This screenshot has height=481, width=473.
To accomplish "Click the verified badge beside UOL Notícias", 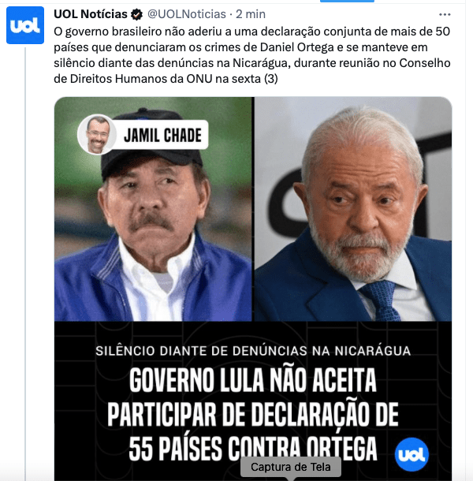I will click(x=137, y=14).
